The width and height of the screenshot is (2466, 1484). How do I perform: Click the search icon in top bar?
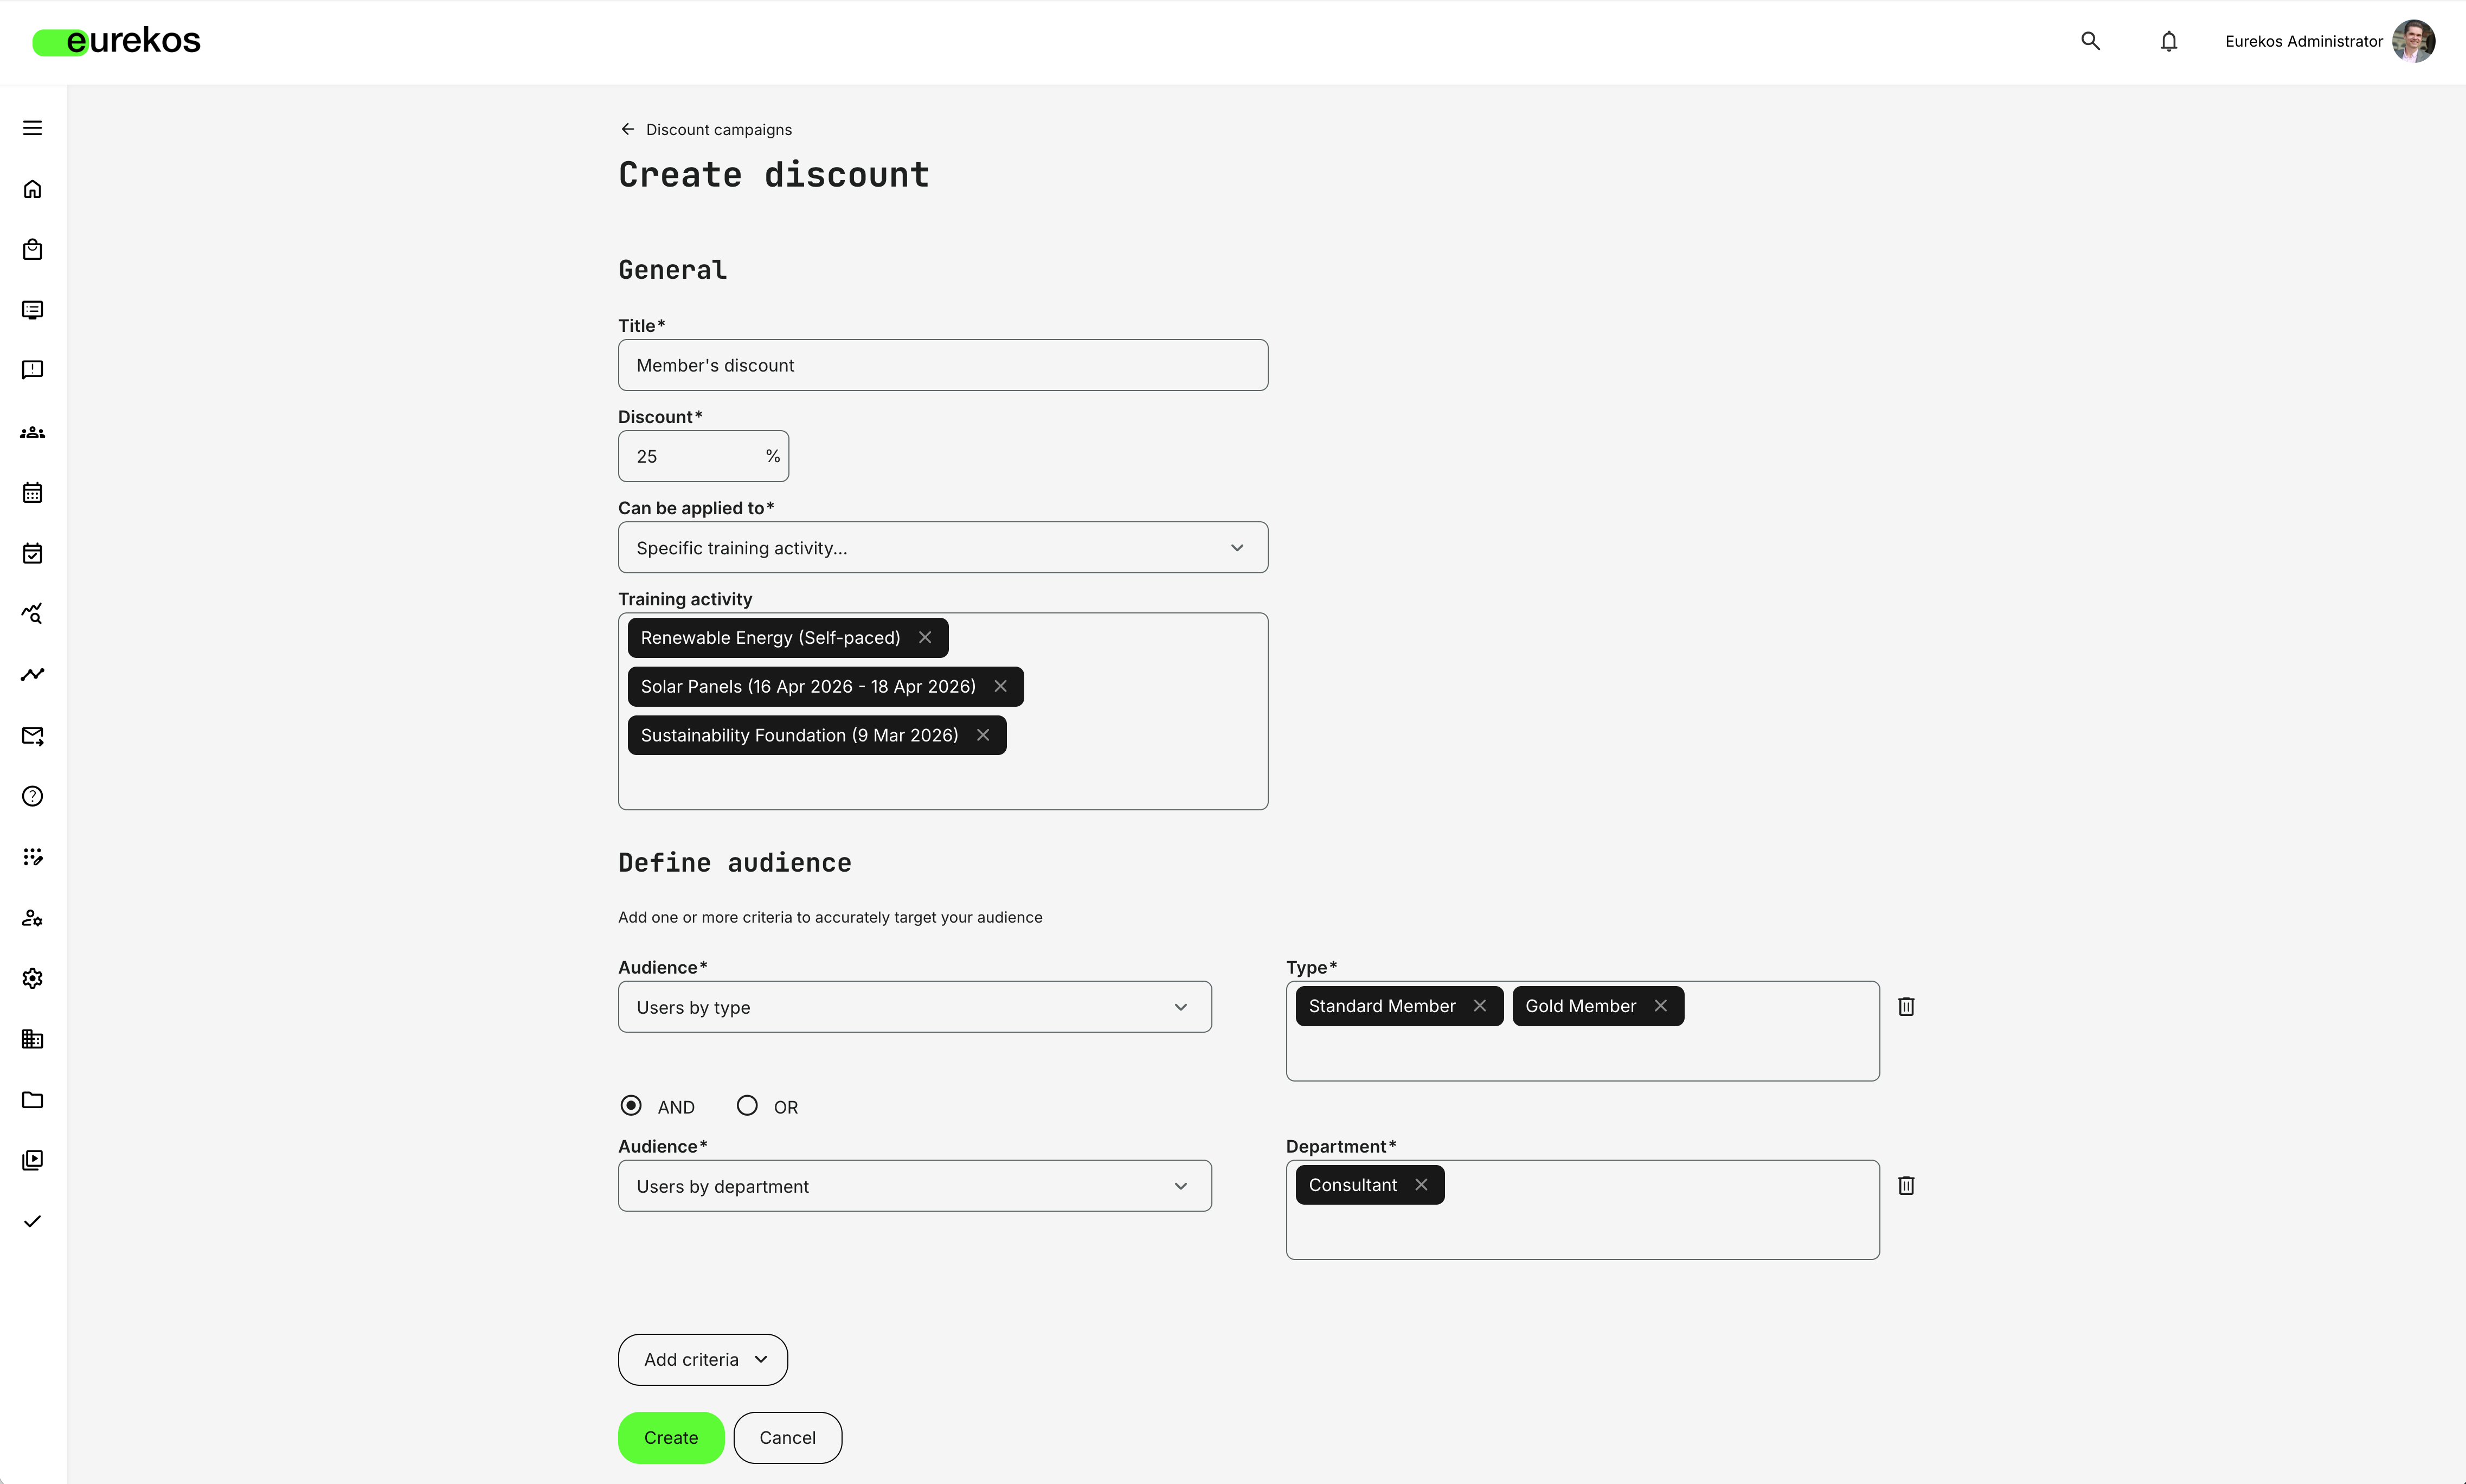2090,41
